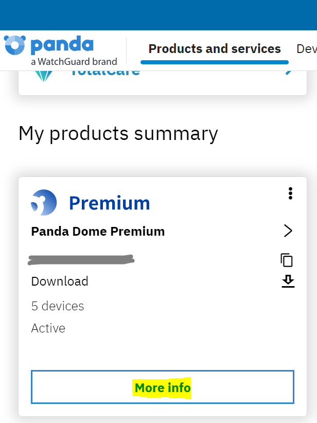Copy the activation code with the copy icon
The height and width of the screenshot is (423, 317).
click(x=287, y=260)
